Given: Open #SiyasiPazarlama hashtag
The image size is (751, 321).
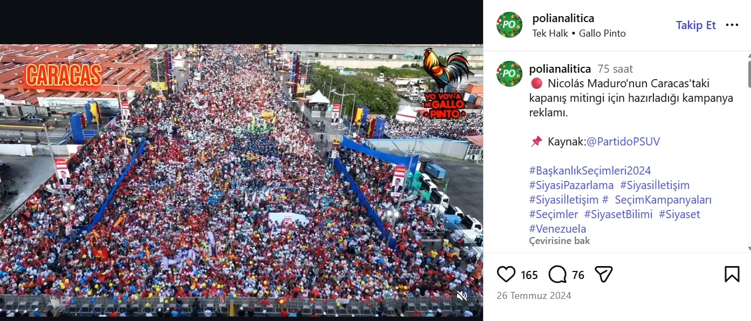Looking at the screenshot, I should tap(571, 185).
